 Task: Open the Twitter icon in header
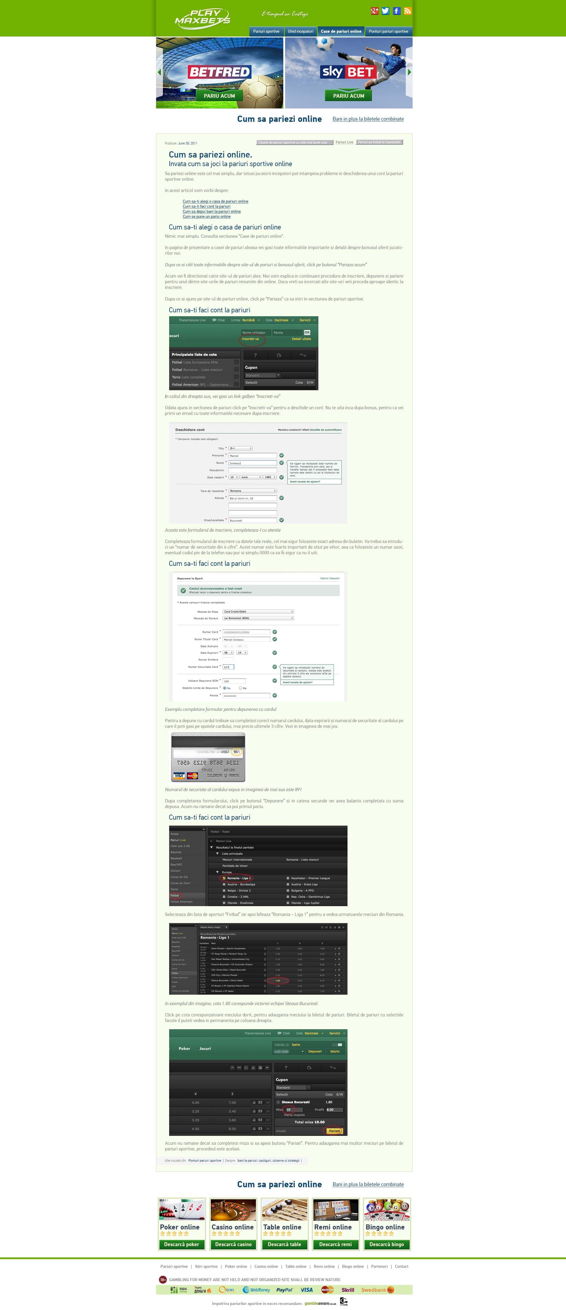[x=386, y=11]
